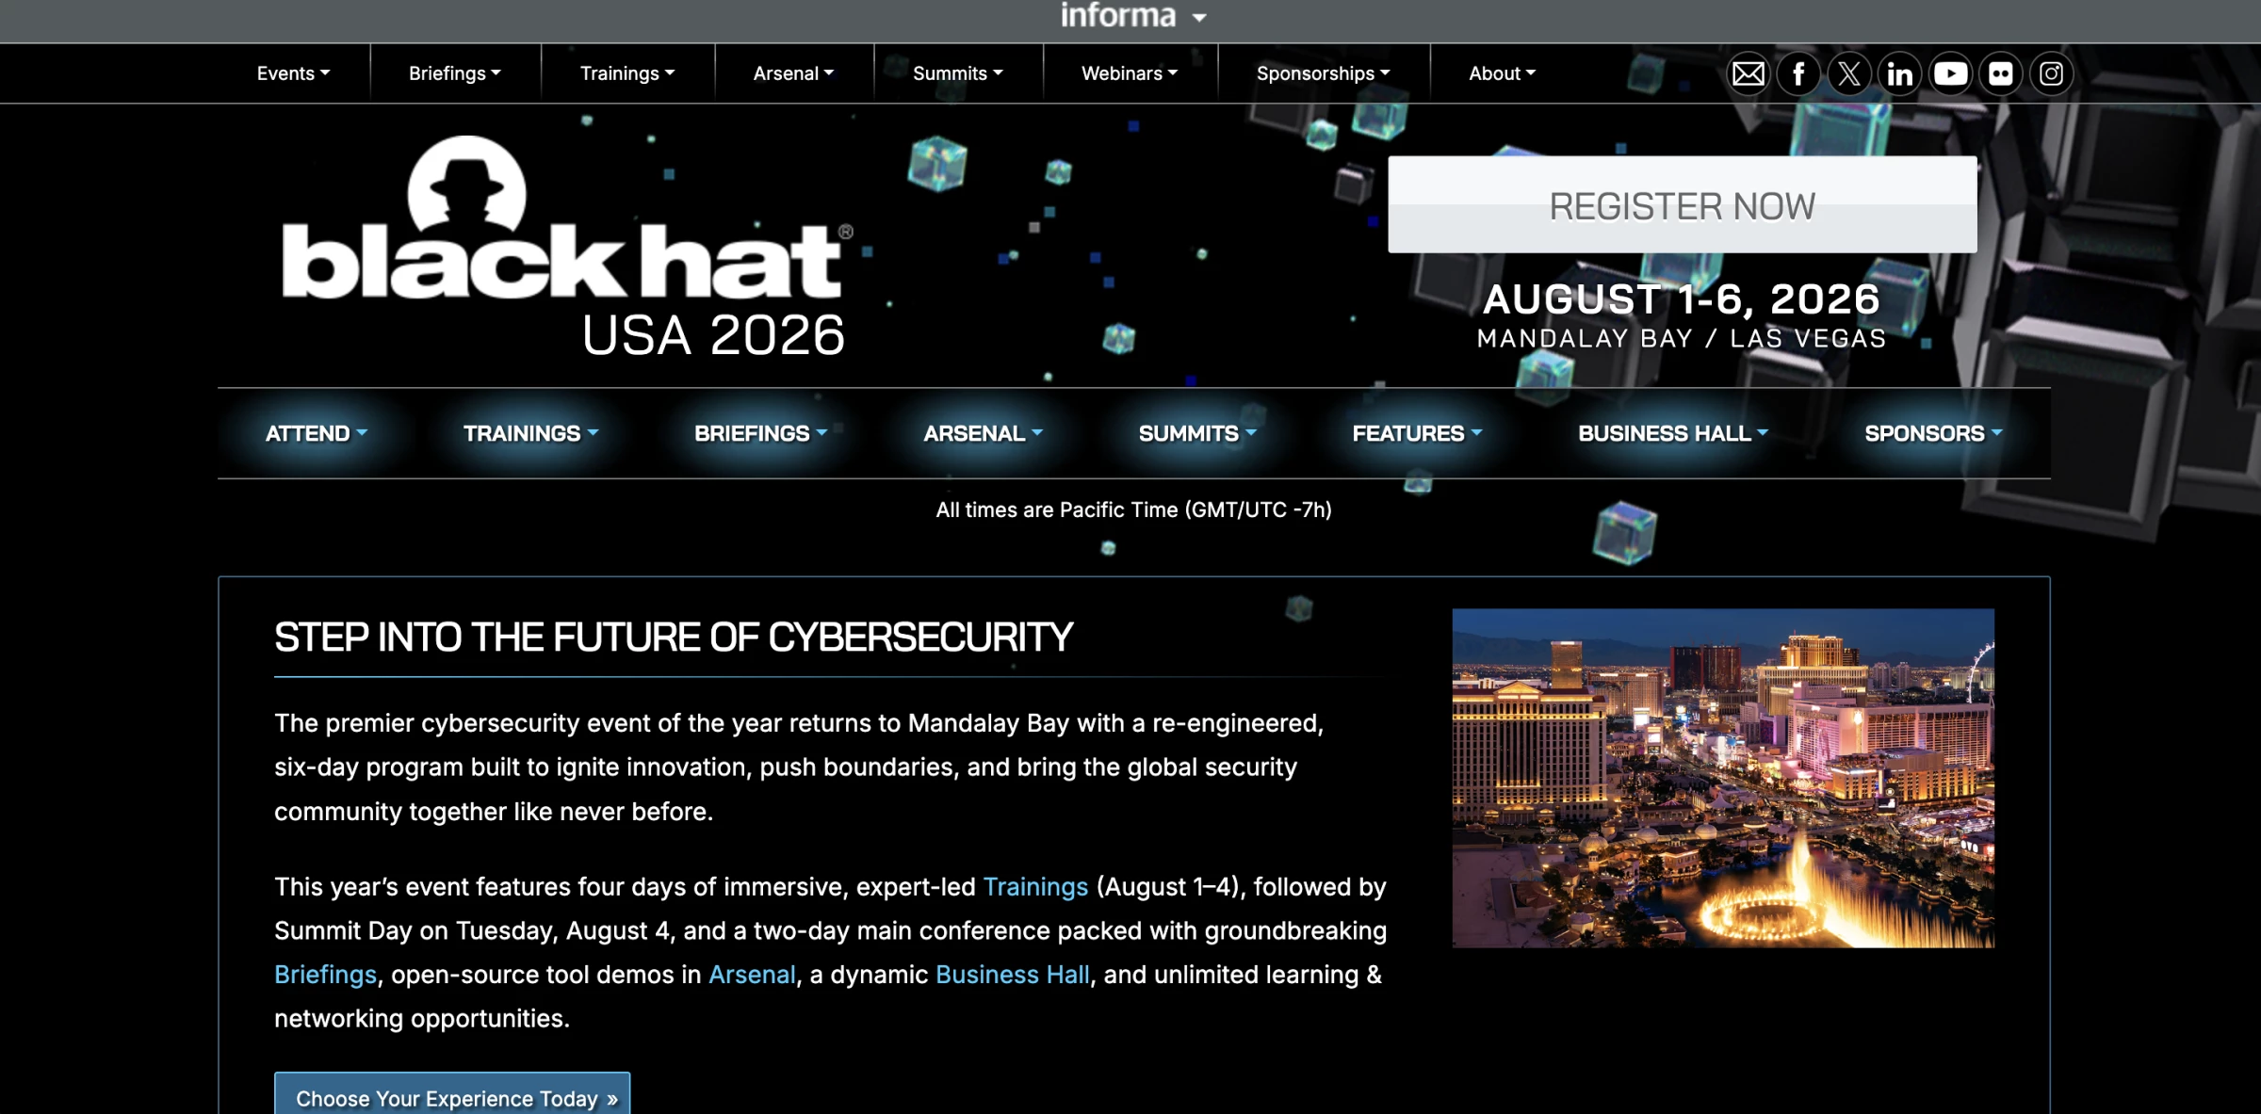The image size is (2261, 1114).
Task: Open the top Arsenal dropdown
Action: [793, 73]
